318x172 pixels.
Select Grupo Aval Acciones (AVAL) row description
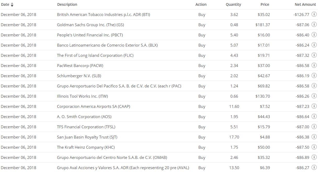pos(123,168)
